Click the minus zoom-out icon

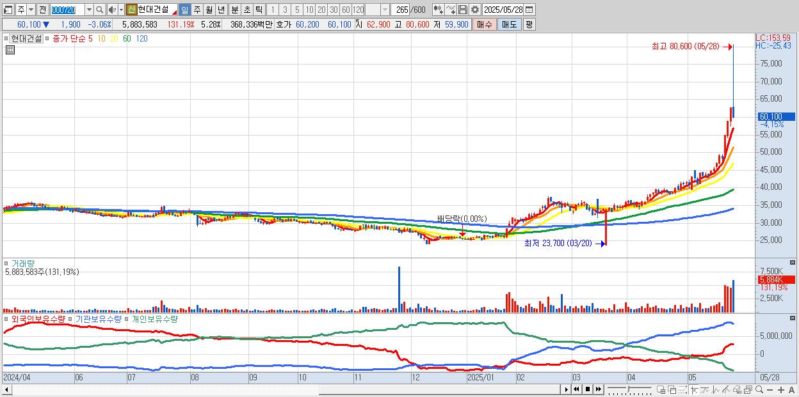pos(770,390)
